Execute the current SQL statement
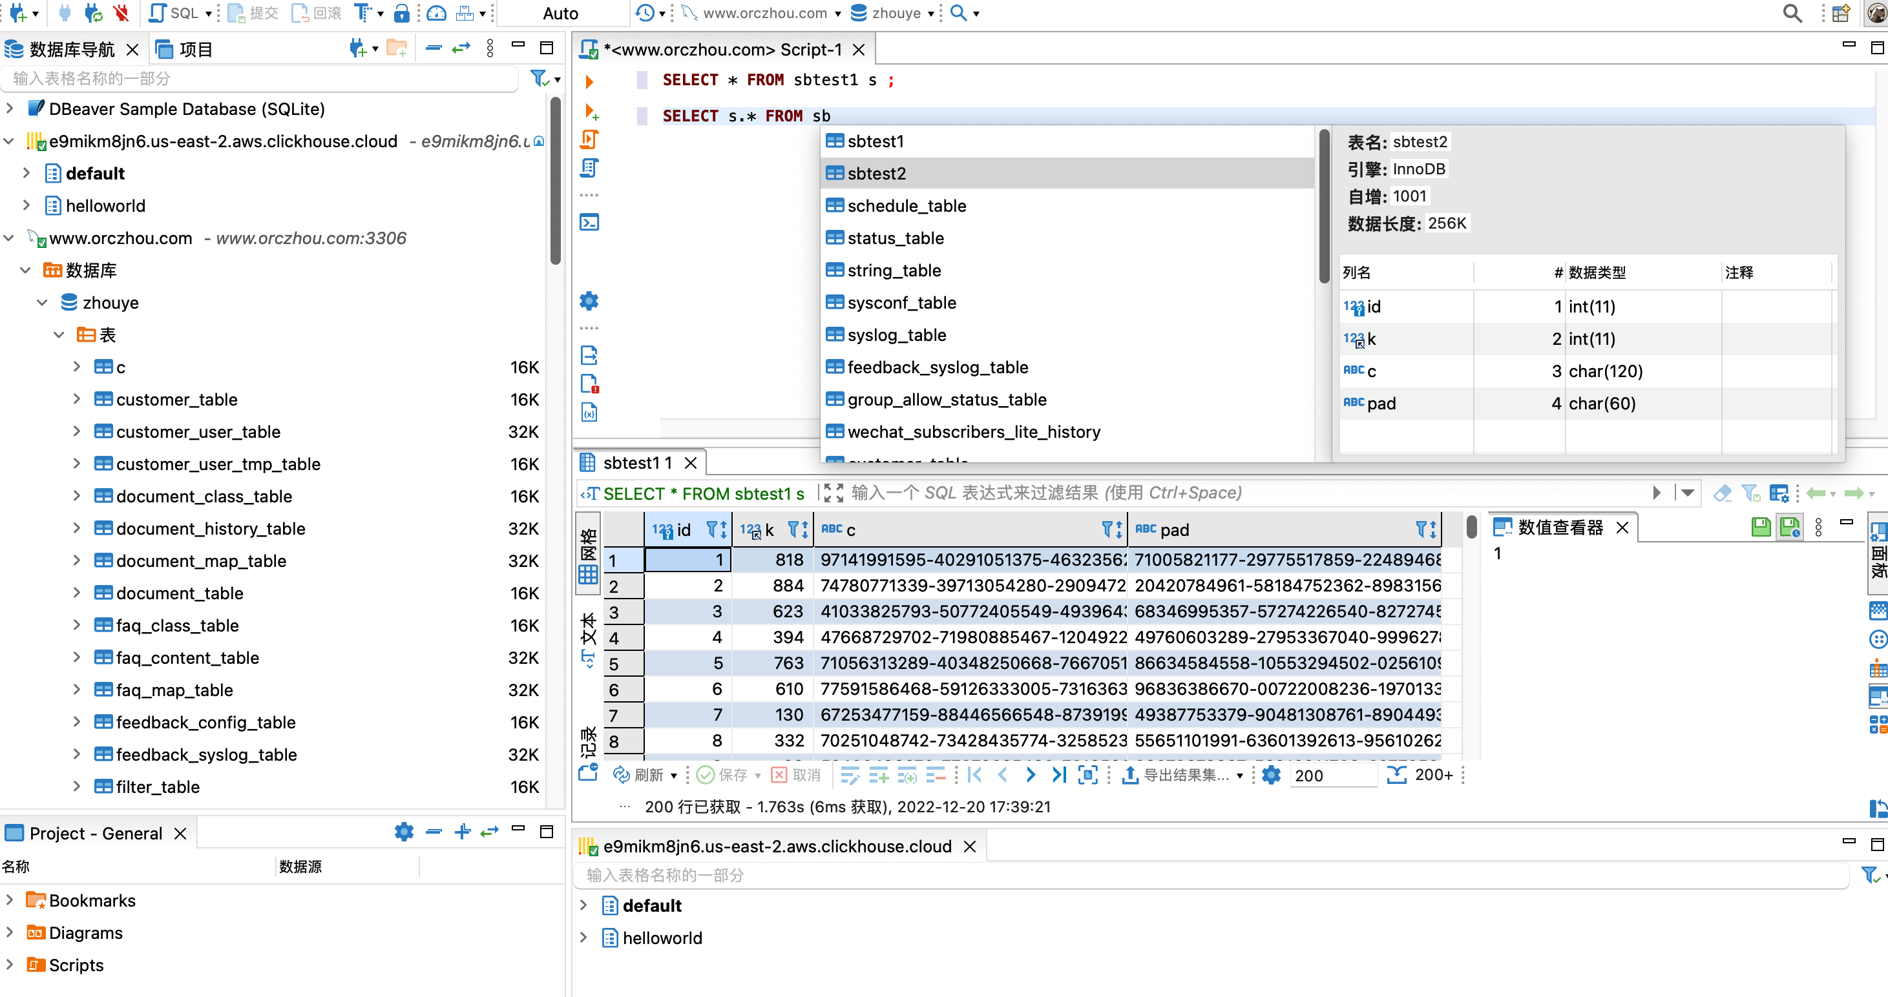This screenshot has width=1888, height=997. click(588, 81)
